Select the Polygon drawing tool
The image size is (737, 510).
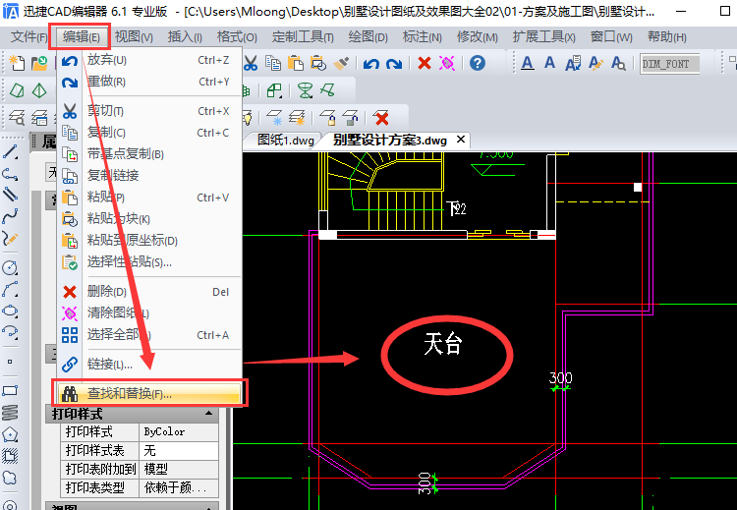(10, 434)
